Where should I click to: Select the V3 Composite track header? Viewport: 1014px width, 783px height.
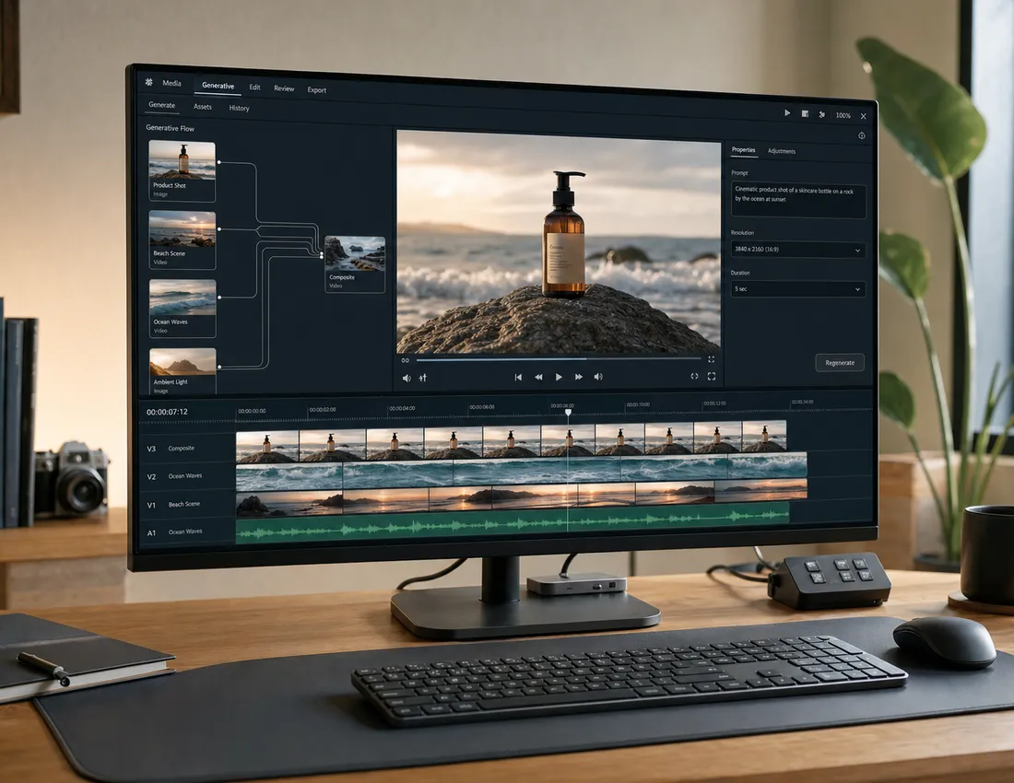pyautogui.click(x=187, y=448)
